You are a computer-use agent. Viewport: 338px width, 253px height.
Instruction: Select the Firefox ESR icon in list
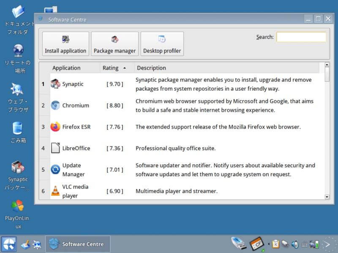55,127
